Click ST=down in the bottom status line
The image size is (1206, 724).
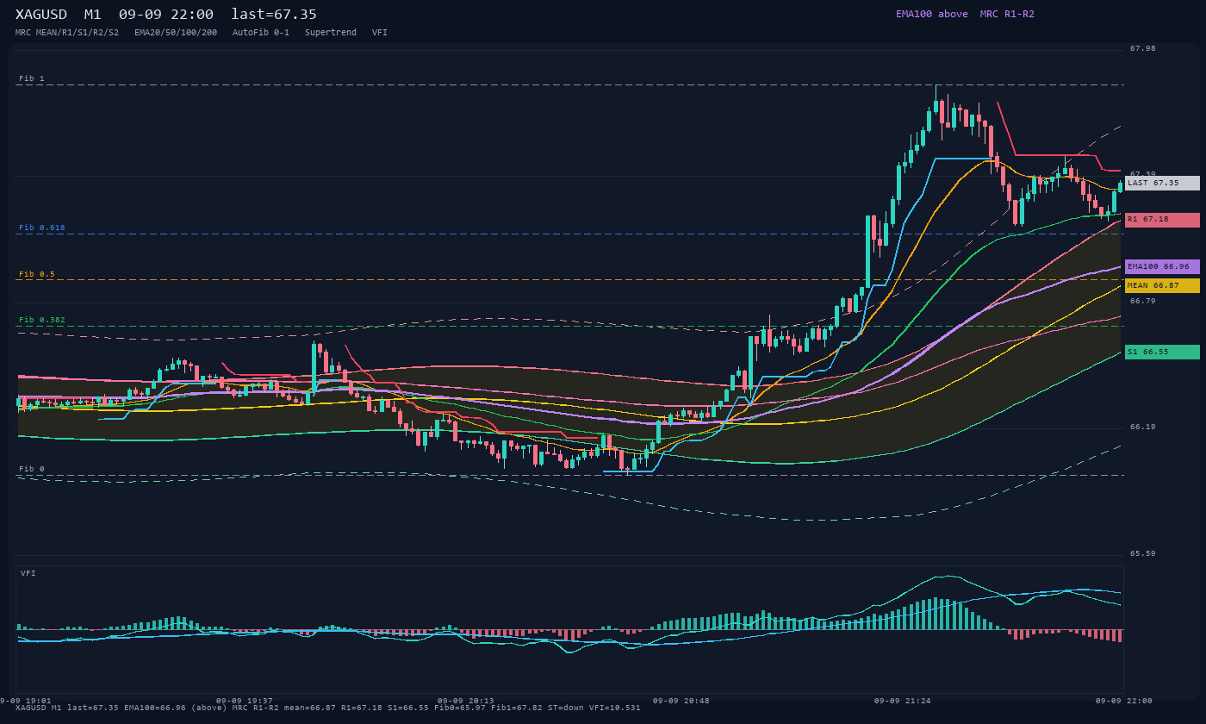point(567,708)
